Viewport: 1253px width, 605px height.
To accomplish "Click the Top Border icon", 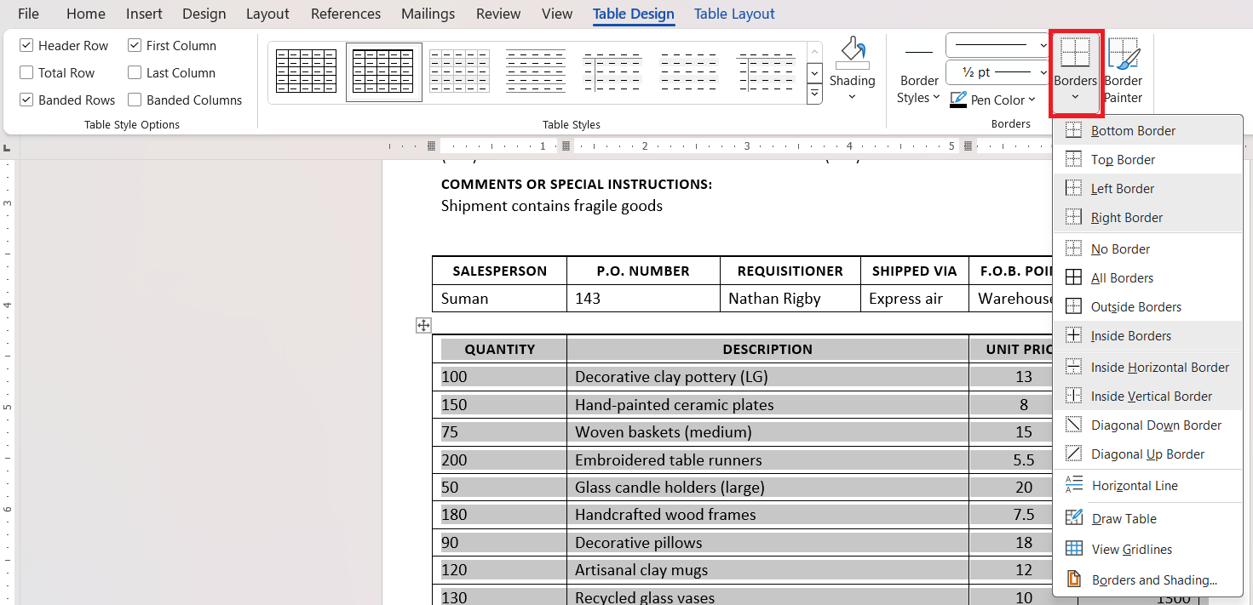I will [1074, 160].
